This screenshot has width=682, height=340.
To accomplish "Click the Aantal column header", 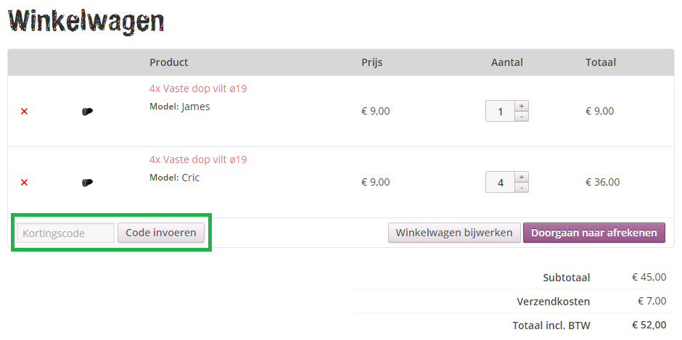I will [x=506, y=62].
